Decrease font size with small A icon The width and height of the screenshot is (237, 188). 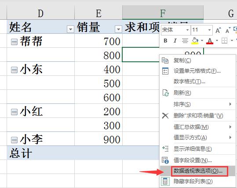point(228,30)
